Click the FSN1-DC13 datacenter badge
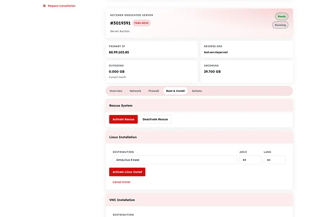 pos(141,23)
